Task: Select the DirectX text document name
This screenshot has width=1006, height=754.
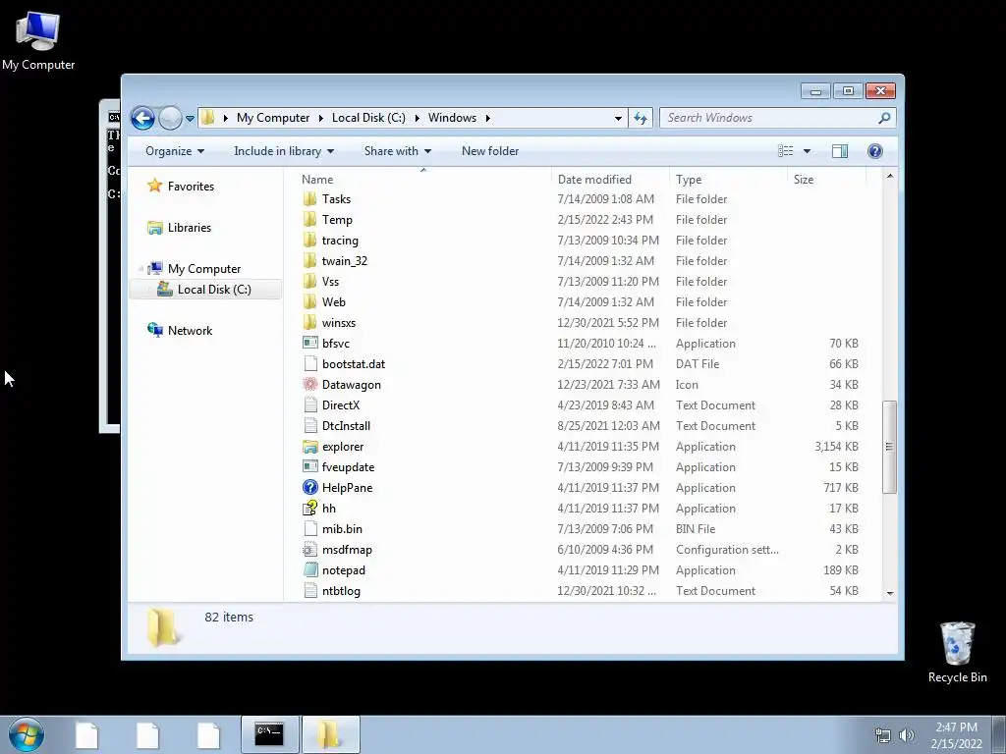Action: pyautogui.click(x=341, y=405)
